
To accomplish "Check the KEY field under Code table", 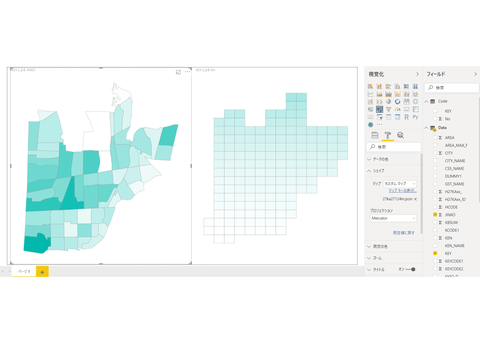I will (x=435, y=111).
